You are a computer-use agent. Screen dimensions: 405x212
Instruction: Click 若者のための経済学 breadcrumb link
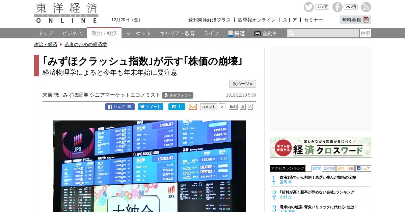(x=86, y=44)
